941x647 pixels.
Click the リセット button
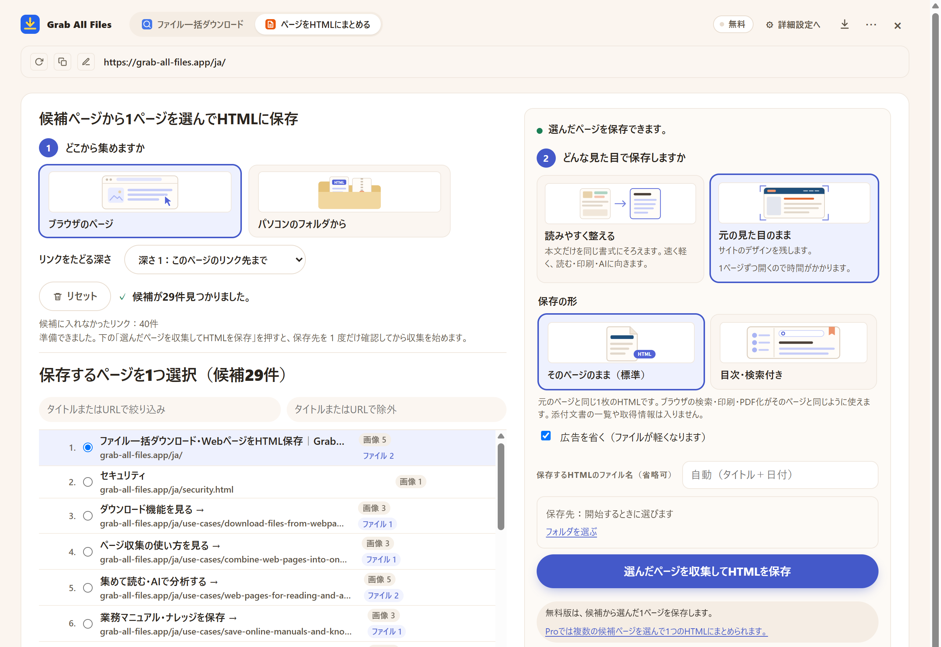click(75, 296)
